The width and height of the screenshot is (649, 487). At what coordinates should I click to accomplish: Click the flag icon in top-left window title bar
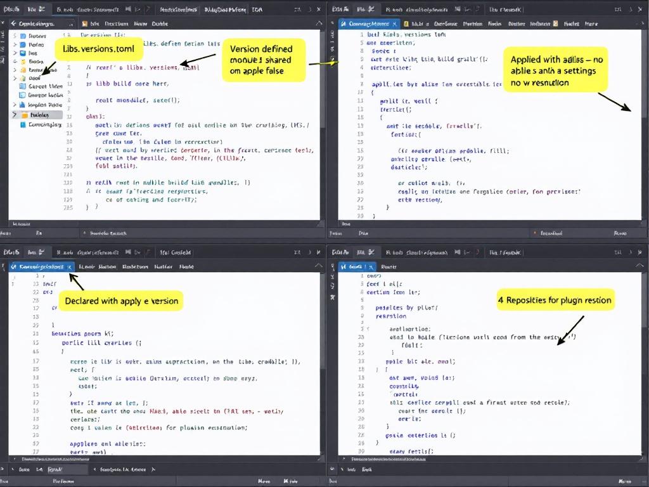tap(128, 9)
